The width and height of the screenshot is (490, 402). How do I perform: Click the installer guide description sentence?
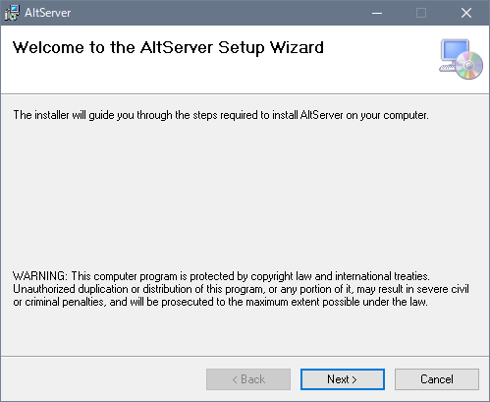click(x=221, y=115)
